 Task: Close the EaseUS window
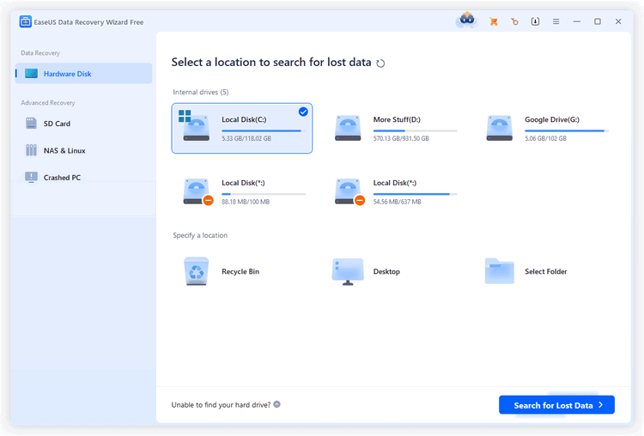pos(618,21)
